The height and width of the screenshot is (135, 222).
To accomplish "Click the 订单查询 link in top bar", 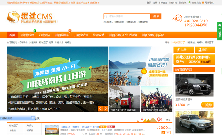I will click(x=163, y=3).
